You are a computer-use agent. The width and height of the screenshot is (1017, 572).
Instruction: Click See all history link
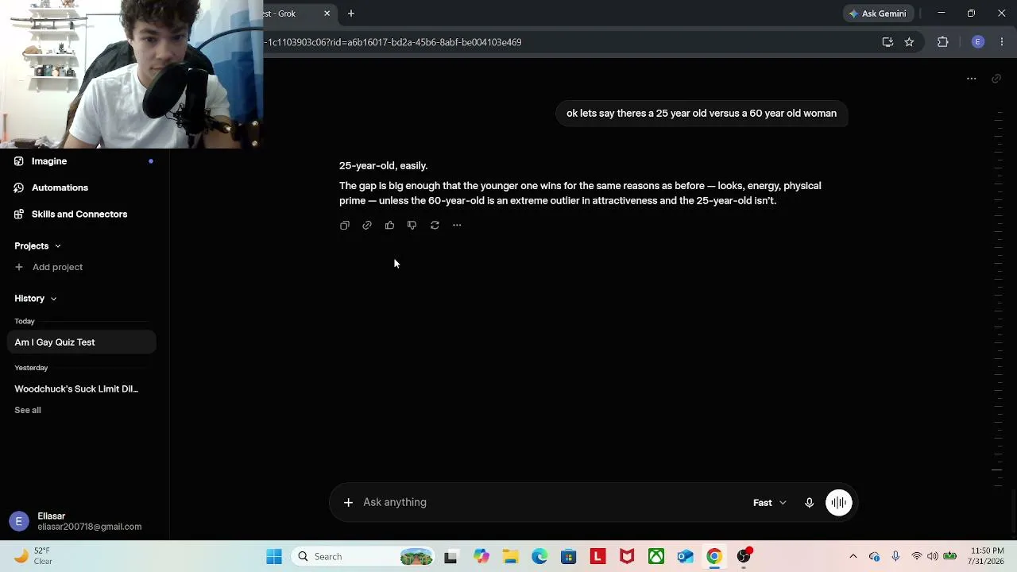pos(28,410)
